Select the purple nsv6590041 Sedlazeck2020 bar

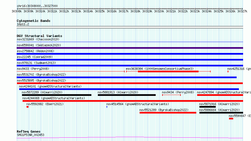(x=130, y=48)
